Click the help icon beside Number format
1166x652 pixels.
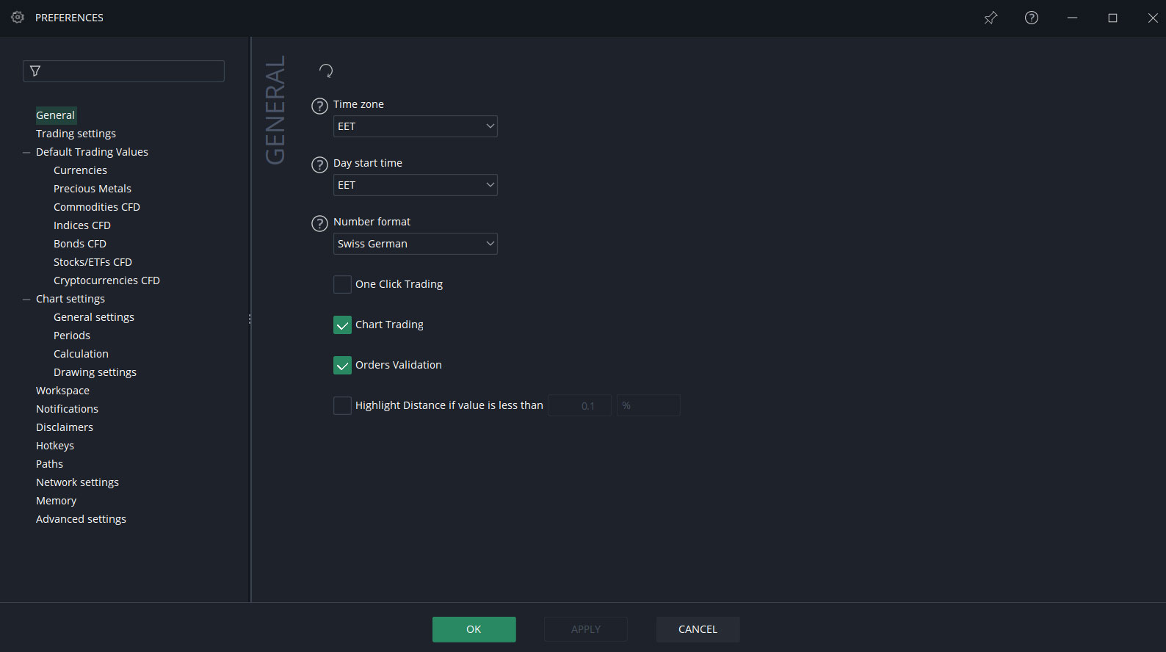tap(319, 223)
